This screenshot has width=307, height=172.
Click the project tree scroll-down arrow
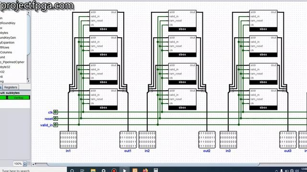pos(28,81)
